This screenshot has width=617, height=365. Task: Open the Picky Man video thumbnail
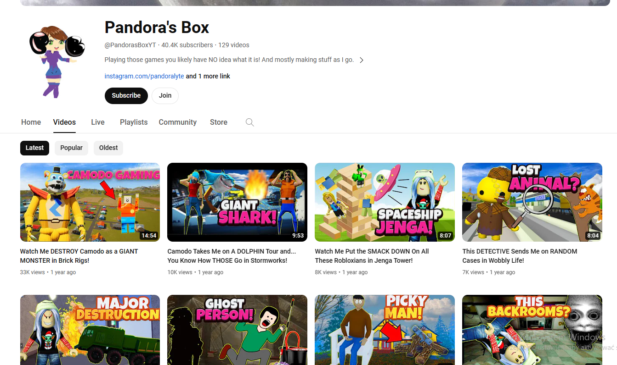(x=385, y=330)
